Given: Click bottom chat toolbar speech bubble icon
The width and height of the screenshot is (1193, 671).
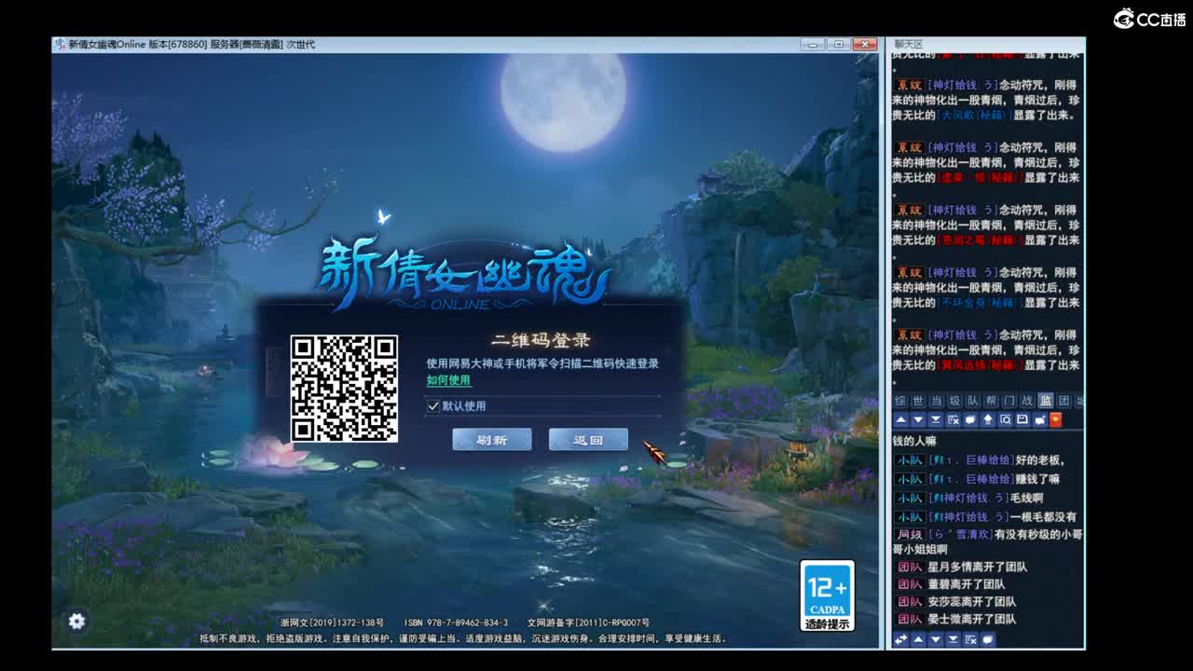Looking at the screenshot, I should pos(987,639).
